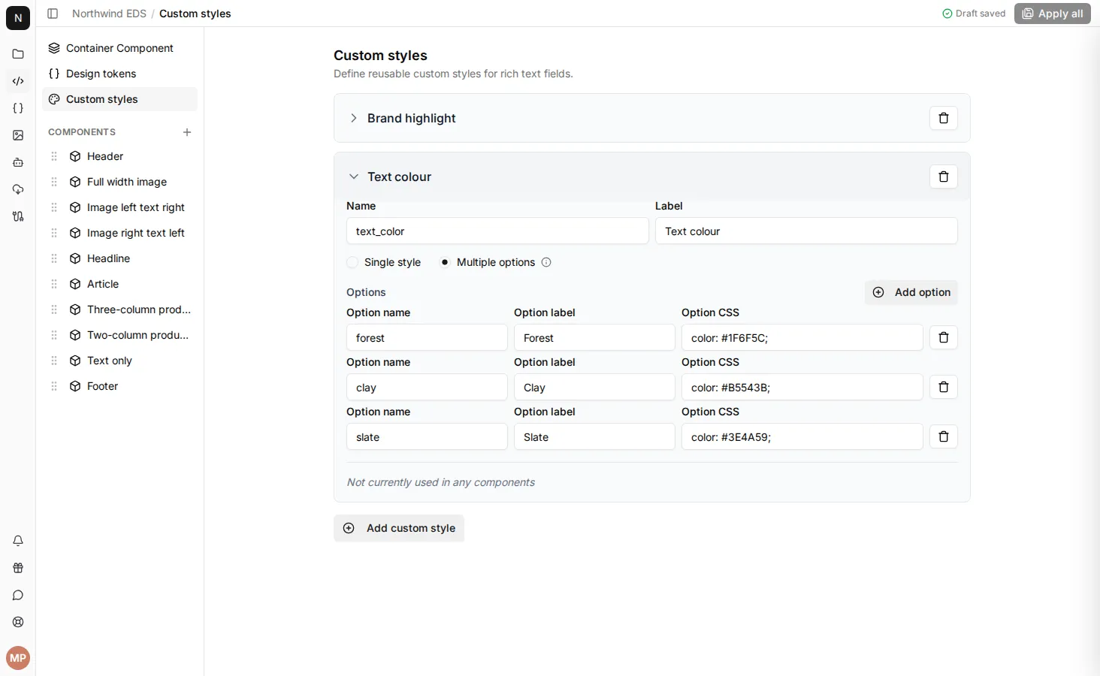Delete the Brand highlight custom style
The width and height of the screenshot is (1100, 676).
[x=944, y=118]
